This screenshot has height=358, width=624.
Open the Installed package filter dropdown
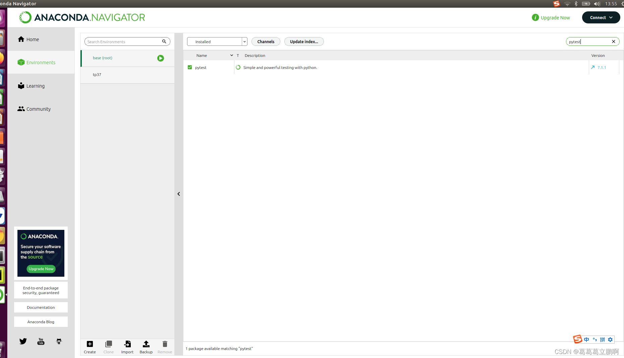[x=217, y=41]
